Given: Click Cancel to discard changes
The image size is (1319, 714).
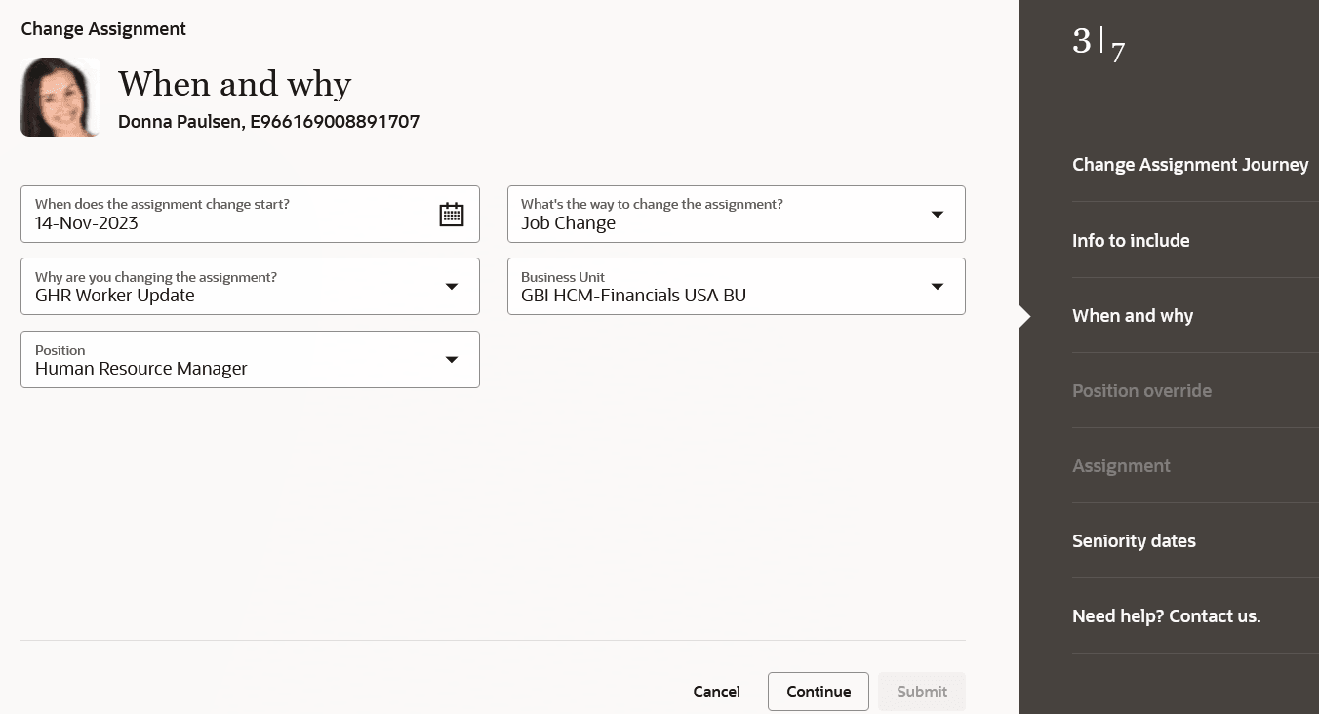Looking at the screenshot, I should coord(716,692).
